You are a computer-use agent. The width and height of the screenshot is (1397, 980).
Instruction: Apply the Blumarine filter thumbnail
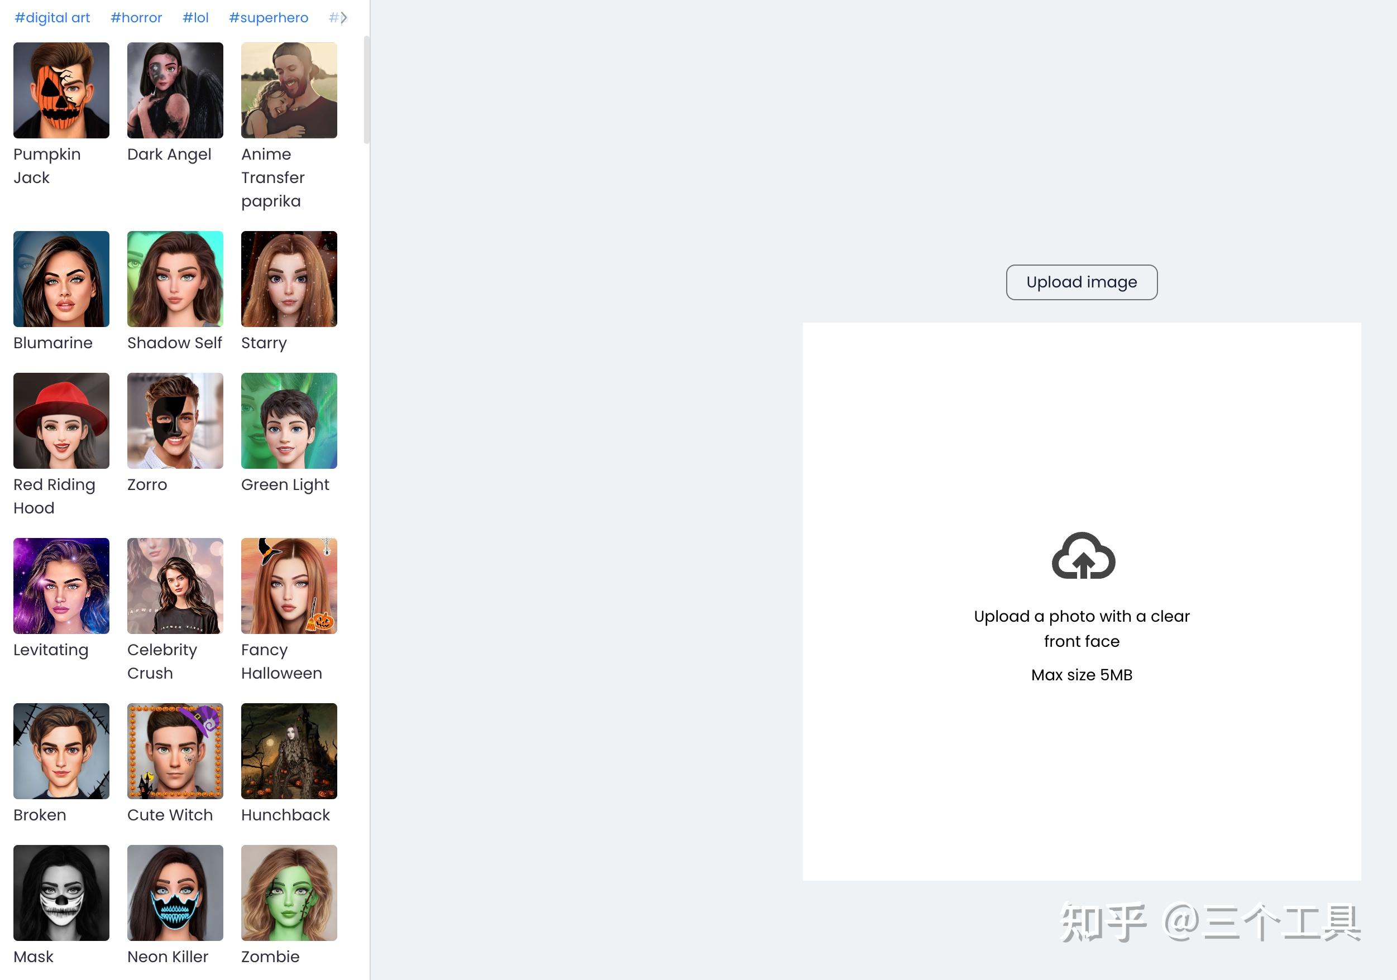tap(61, 278)
